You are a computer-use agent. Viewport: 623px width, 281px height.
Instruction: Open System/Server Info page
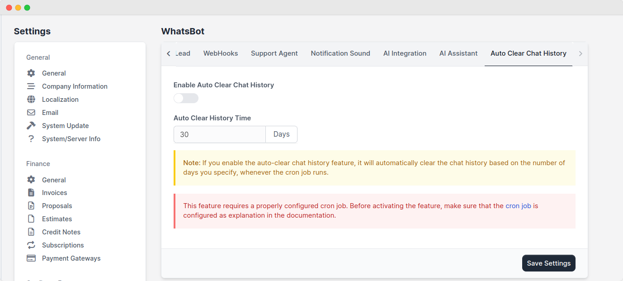(71, 139)
